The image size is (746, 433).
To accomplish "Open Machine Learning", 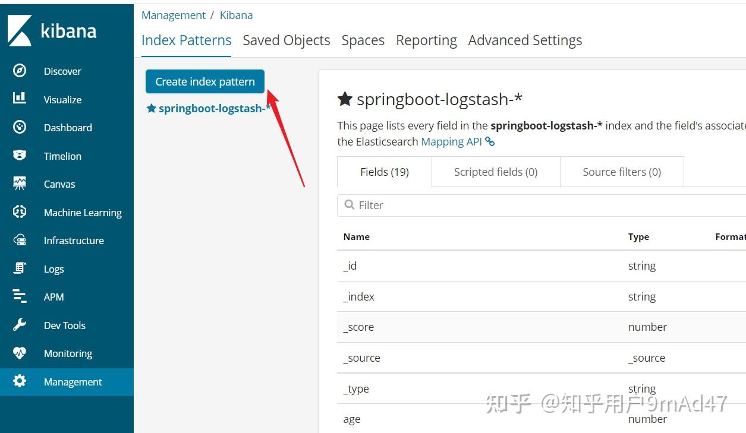I will (83, 212).
